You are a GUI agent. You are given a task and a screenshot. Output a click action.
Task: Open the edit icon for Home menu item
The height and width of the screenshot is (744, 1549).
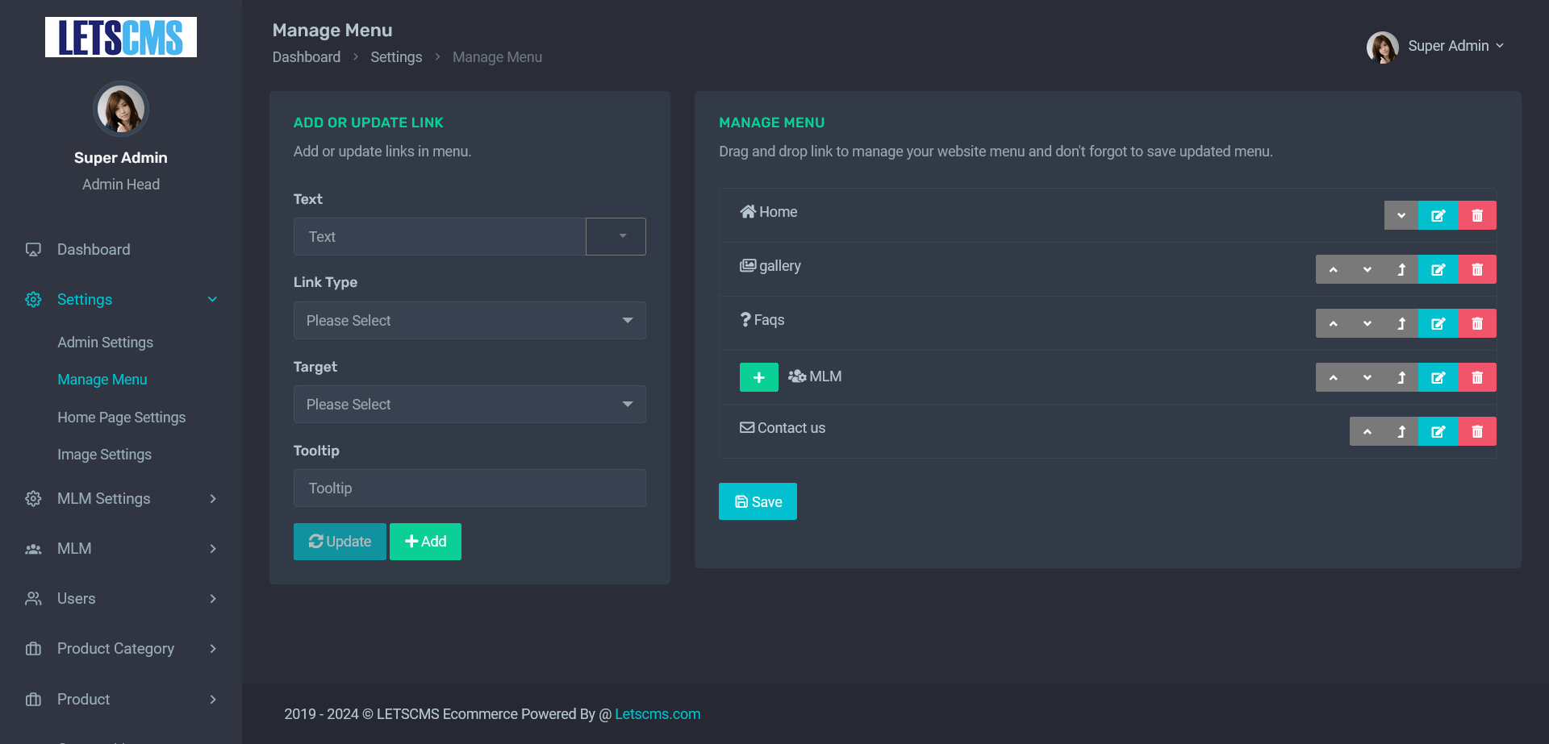[1438, 215]
